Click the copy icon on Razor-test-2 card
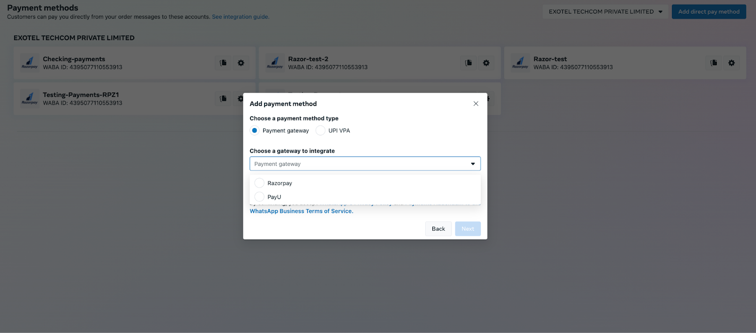The width and height of the screenshot is (756, 333). click(x=468, y=63)
